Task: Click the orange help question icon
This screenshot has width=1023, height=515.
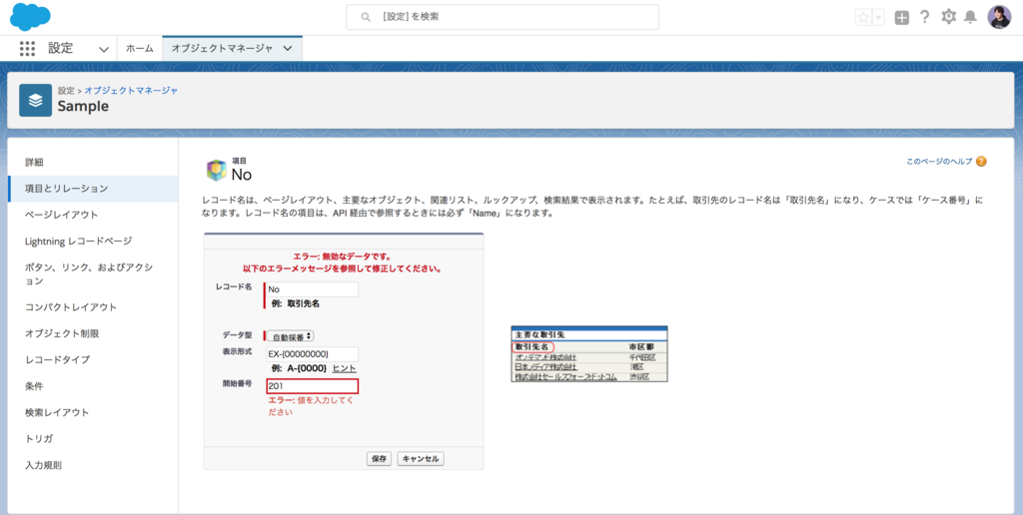Action: click(x=981, y=162)
